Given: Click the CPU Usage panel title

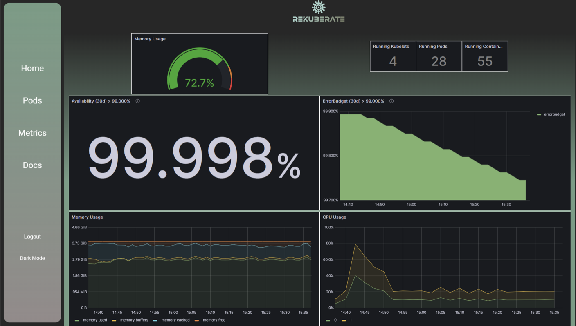Looking at the screenshot, I should (334, 217).
